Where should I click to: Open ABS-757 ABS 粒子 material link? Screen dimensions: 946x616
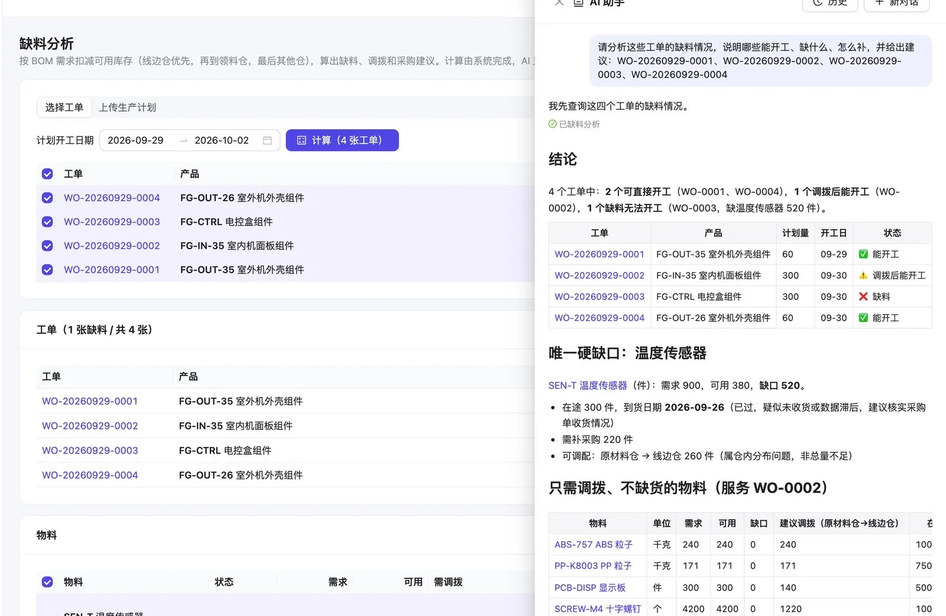click(594, 545)
